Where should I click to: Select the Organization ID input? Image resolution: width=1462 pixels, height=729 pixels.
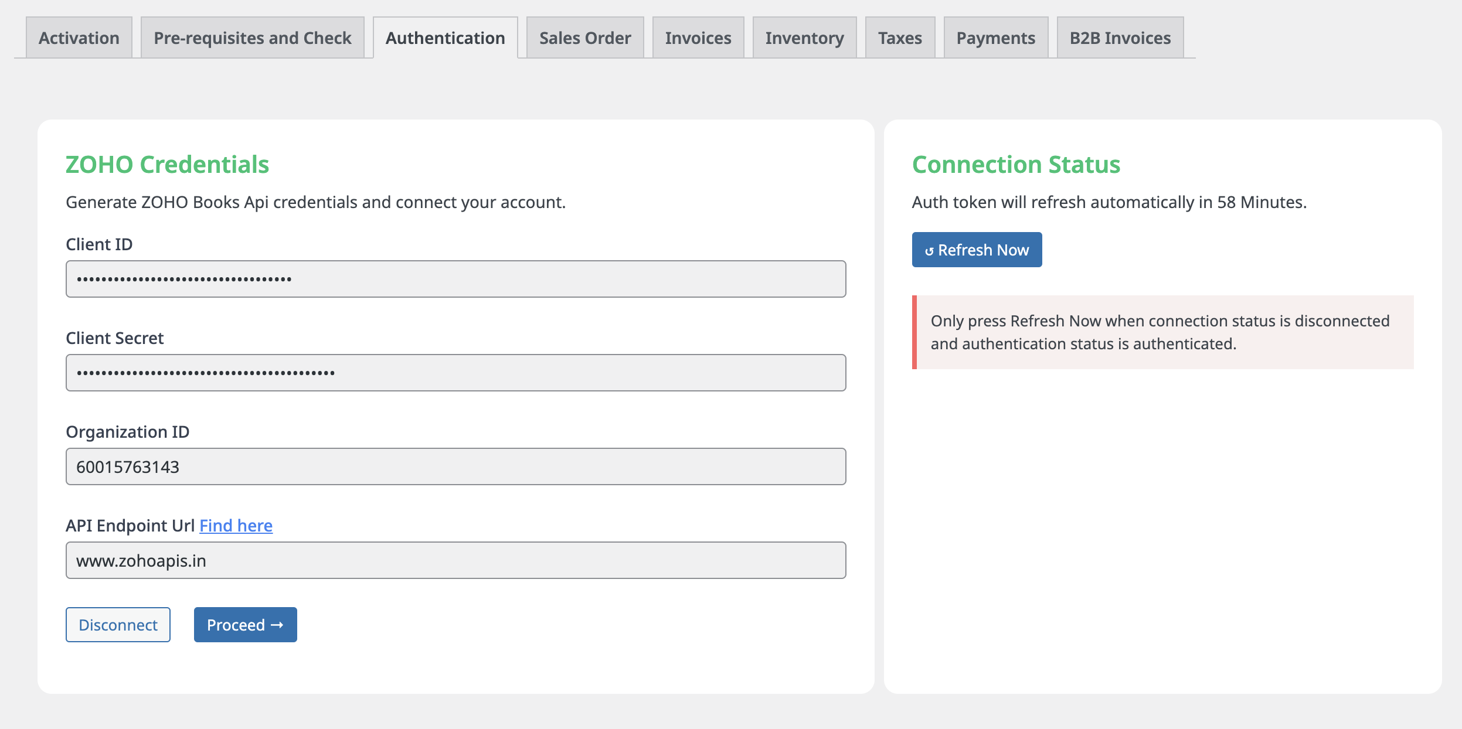455,466
